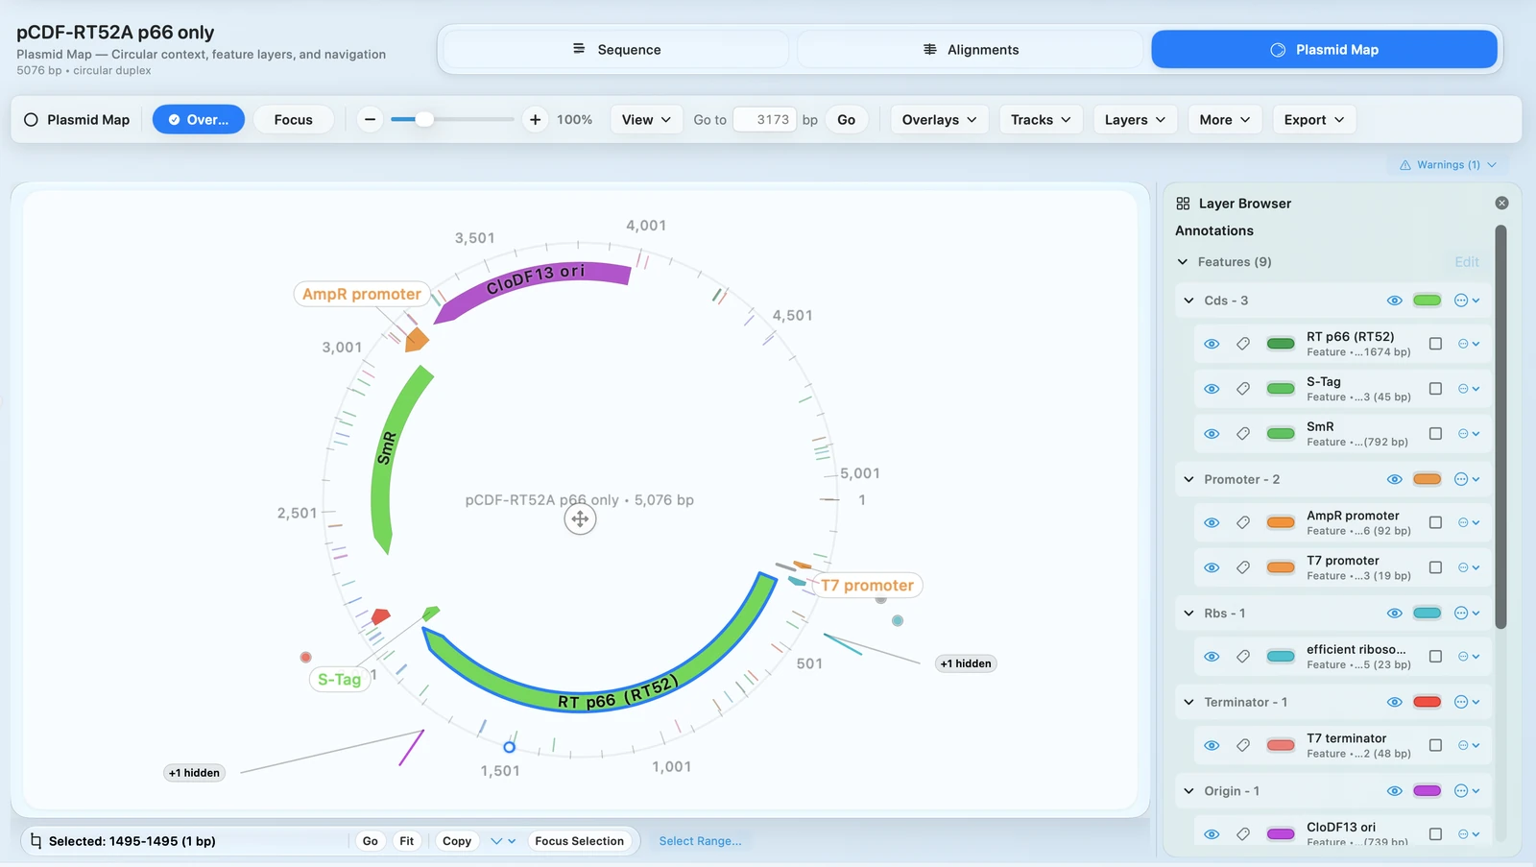Switch to the Alignments tab
Image resolution: width=1536 pixels, height=867 pixels.
(970, 49)
